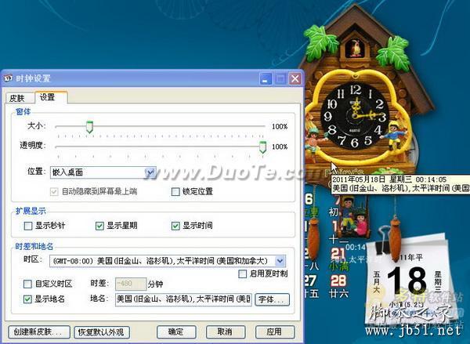Viewport: 470px width, 344px height.
Task: Click the 透明度 slider handle
Action: click(262, 147)
